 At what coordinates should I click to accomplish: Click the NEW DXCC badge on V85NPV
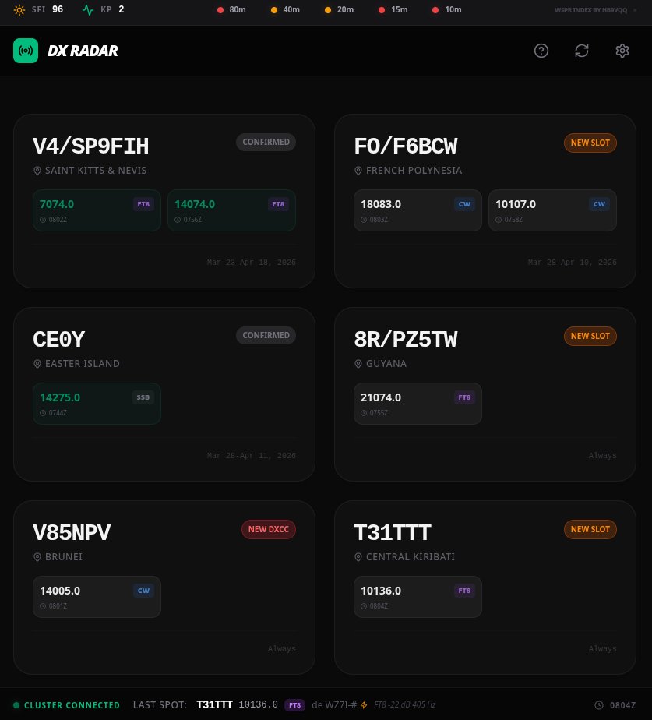[269, 529]
